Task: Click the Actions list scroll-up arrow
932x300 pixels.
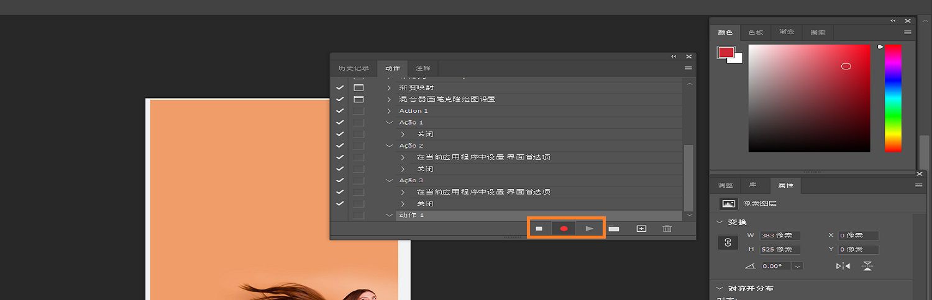Action: (688, 83)
